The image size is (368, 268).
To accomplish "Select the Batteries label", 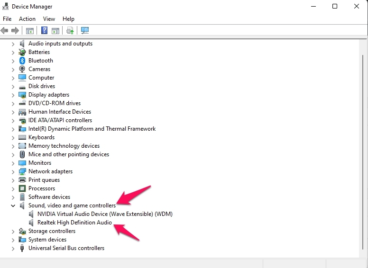I will 39,52.
